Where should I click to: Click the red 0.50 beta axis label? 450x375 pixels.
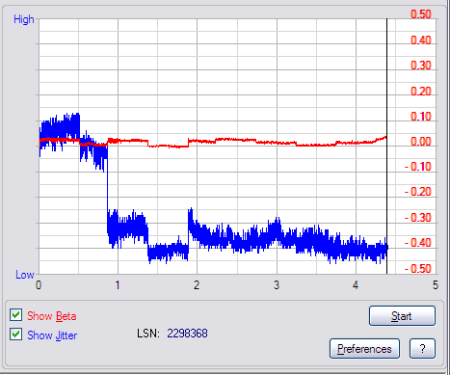pos(420,14)
